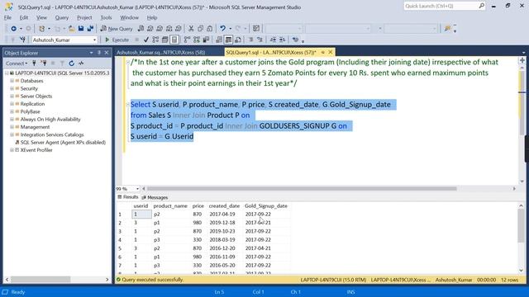
Task: Click the Navigate Backward arrow icon
Action: 13,29
